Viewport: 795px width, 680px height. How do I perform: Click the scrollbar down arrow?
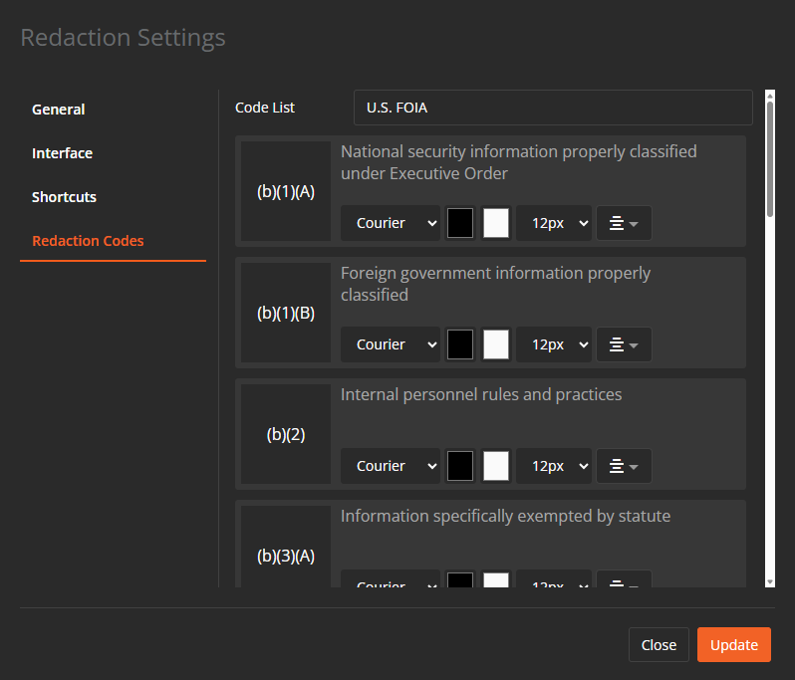coord(770,581)
